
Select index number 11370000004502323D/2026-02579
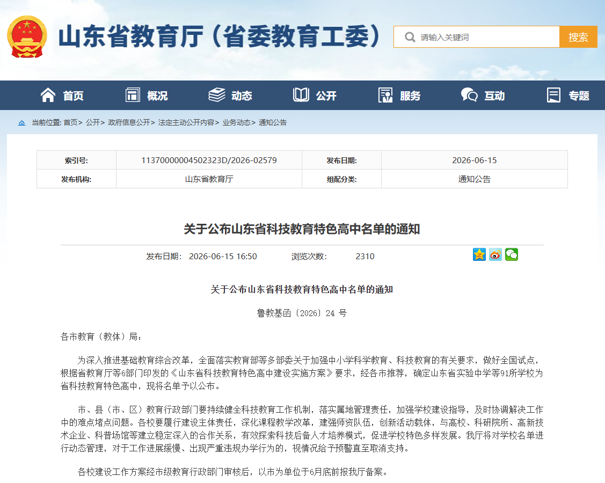pos(209,160)
